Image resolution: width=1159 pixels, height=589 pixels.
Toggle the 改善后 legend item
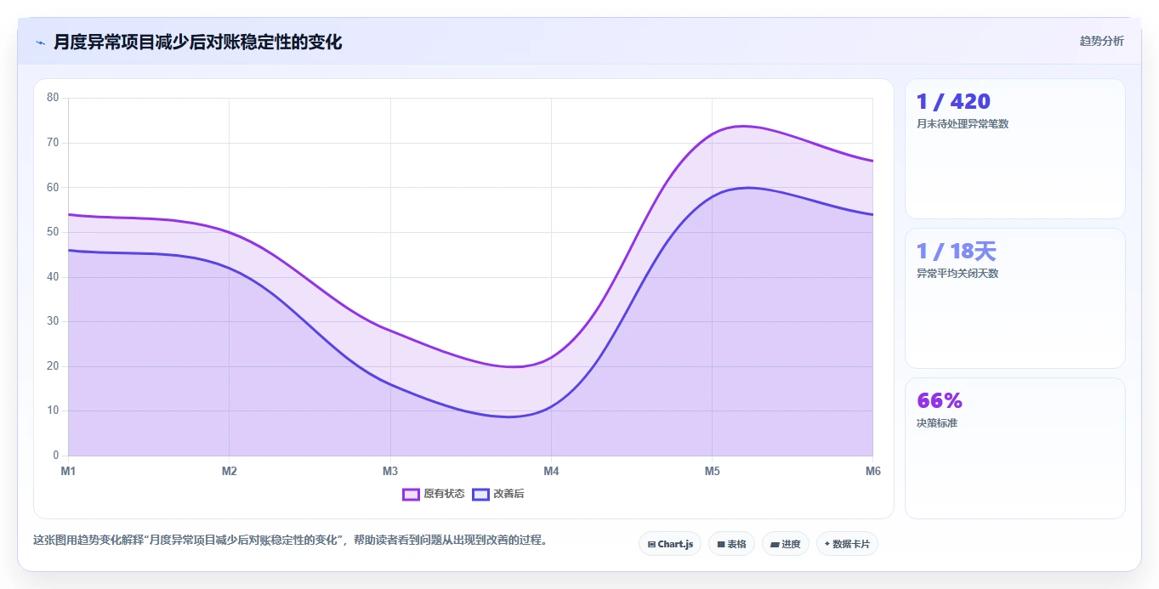pyautogui.click(x=498, y=494)
